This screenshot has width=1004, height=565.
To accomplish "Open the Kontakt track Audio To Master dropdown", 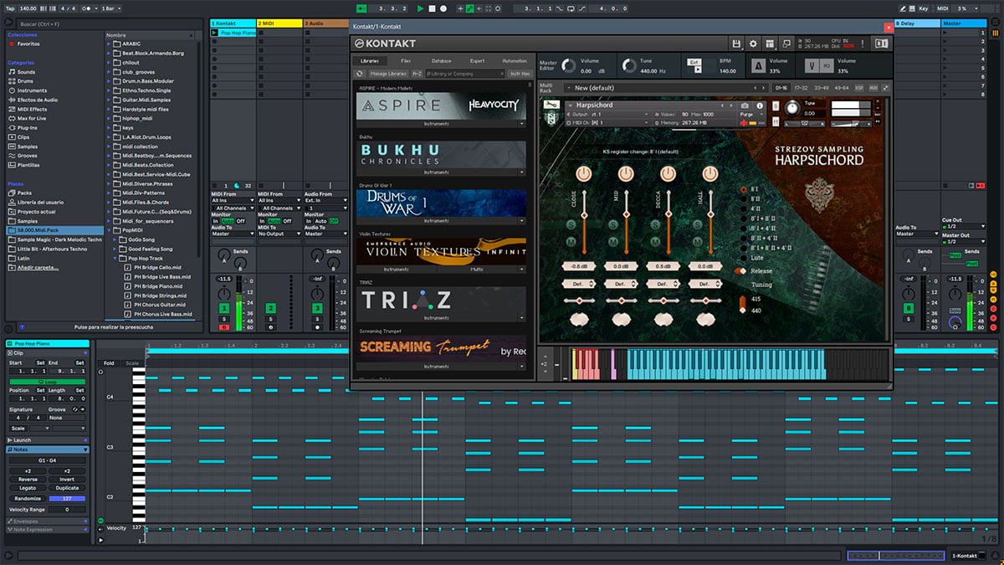I will pos(233,234).
